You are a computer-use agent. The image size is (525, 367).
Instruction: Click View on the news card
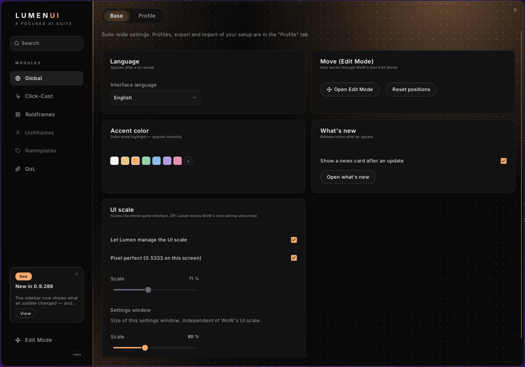(26, 314)
